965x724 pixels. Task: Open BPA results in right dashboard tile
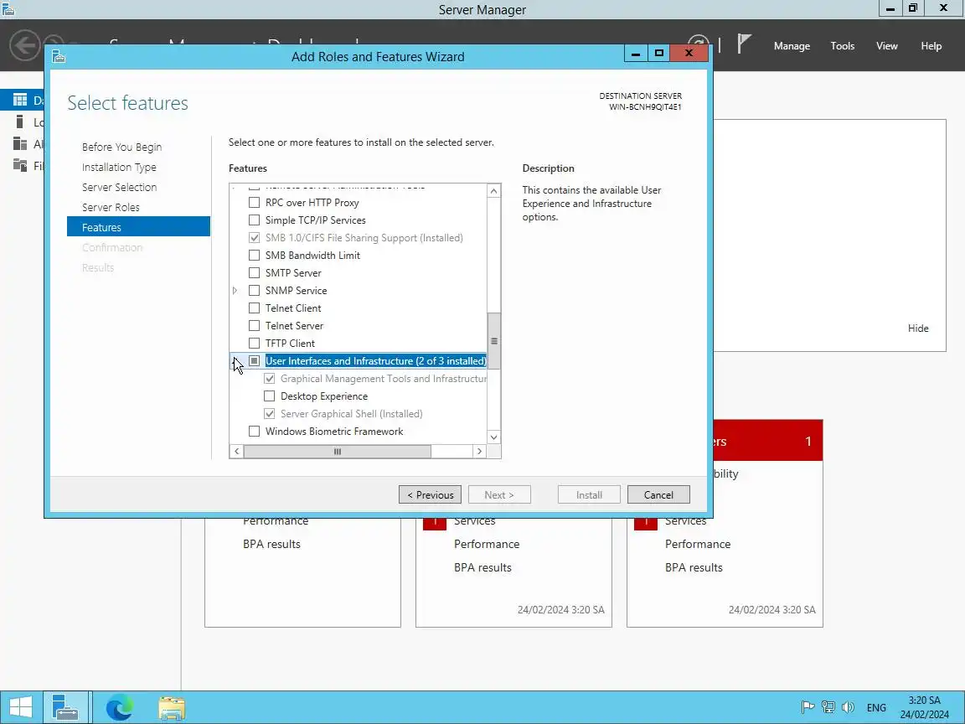point(694,567)
